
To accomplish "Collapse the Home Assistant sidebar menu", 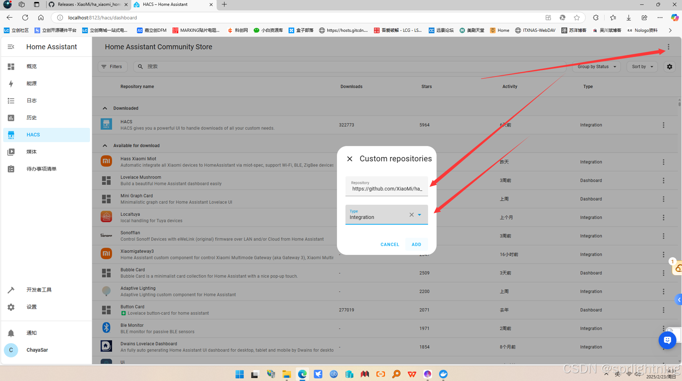I will tap(11, 47).
